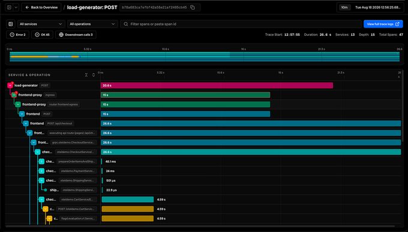
Task: Click the flagd.evaluation 4.59 s bar
Action: pos(128,218)
